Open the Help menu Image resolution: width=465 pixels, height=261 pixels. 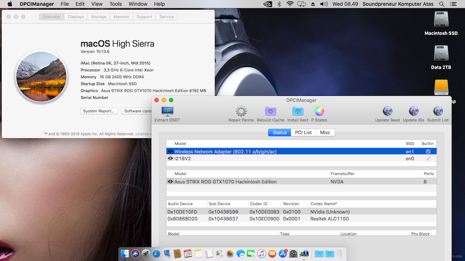(159, 4)
